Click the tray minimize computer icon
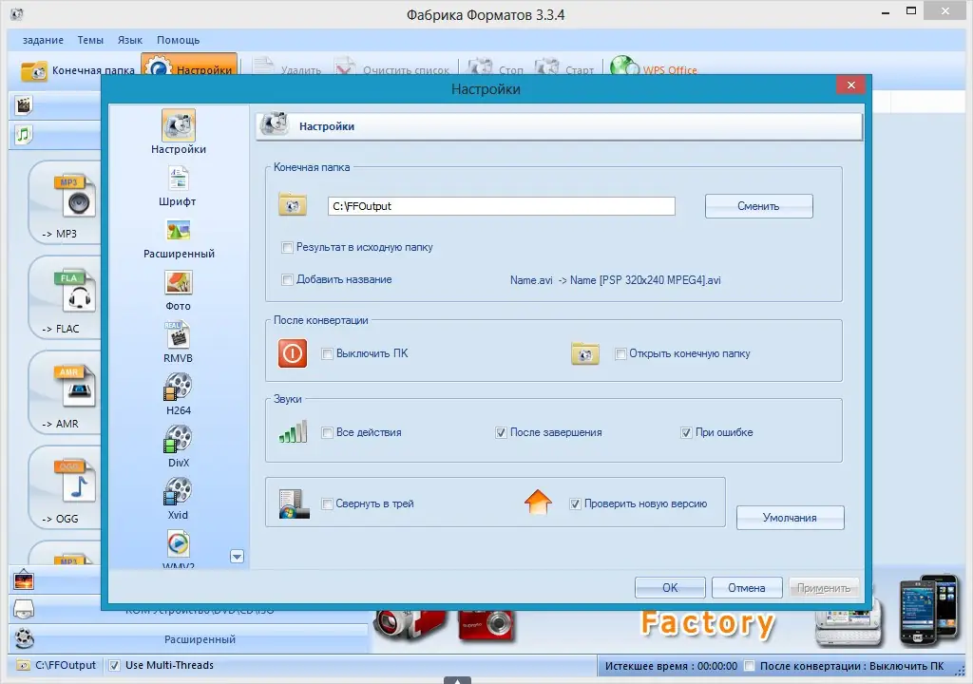The image size is (973, 684). [294, 503]
